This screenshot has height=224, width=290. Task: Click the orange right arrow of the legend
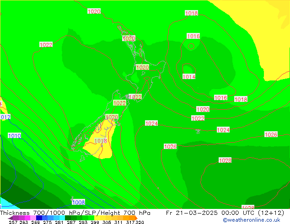(136, 218)
